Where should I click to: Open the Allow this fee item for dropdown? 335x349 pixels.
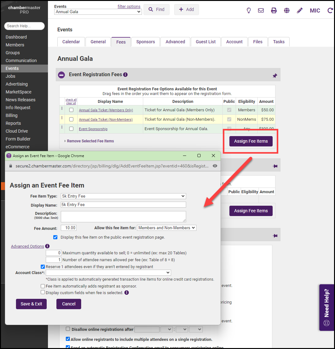click(167, 228)
